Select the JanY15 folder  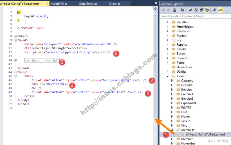pyautogui.click(x=186, y=121)
